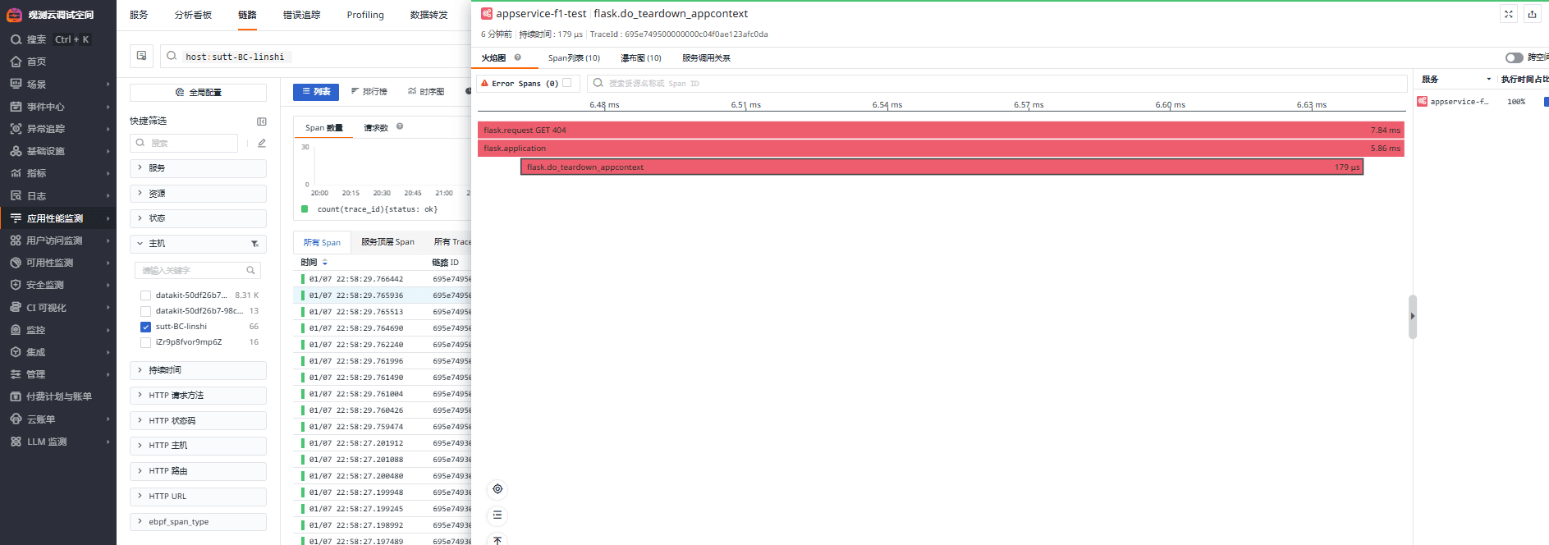
Task: Uncheck the sutt-BC-linshi host checkbox
Action: (145, 327)
